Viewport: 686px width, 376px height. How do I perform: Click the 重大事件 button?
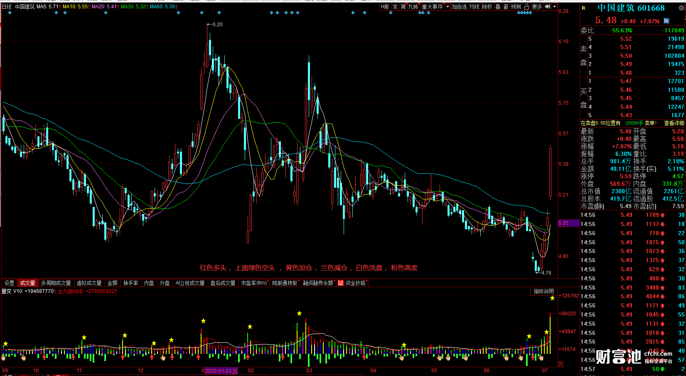[433, 7]
